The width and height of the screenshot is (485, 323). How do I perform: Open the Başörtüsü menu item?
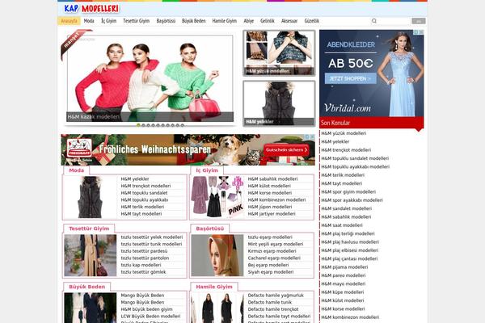[x=166, y=21]
